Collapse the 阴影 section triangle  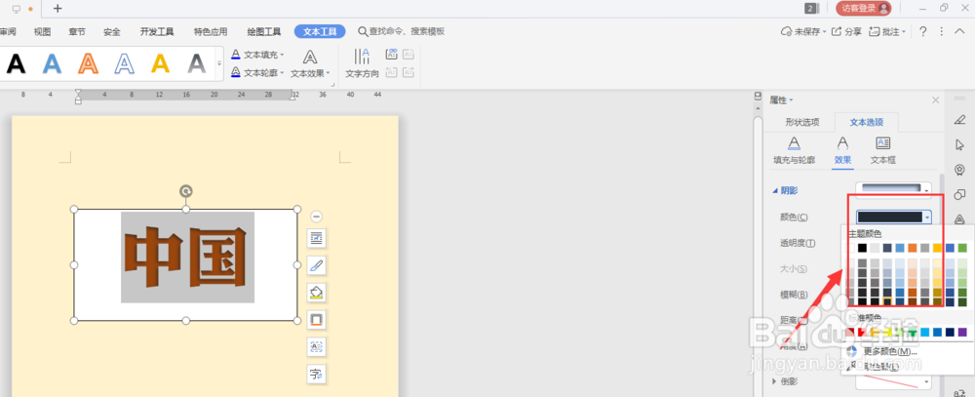[x=774, y=191]
